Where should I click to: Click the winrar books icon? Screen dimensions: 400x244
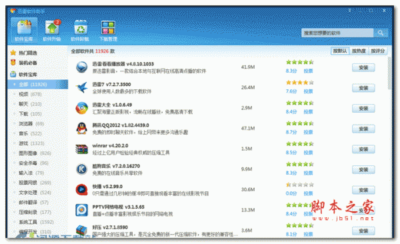coord(81,149)
